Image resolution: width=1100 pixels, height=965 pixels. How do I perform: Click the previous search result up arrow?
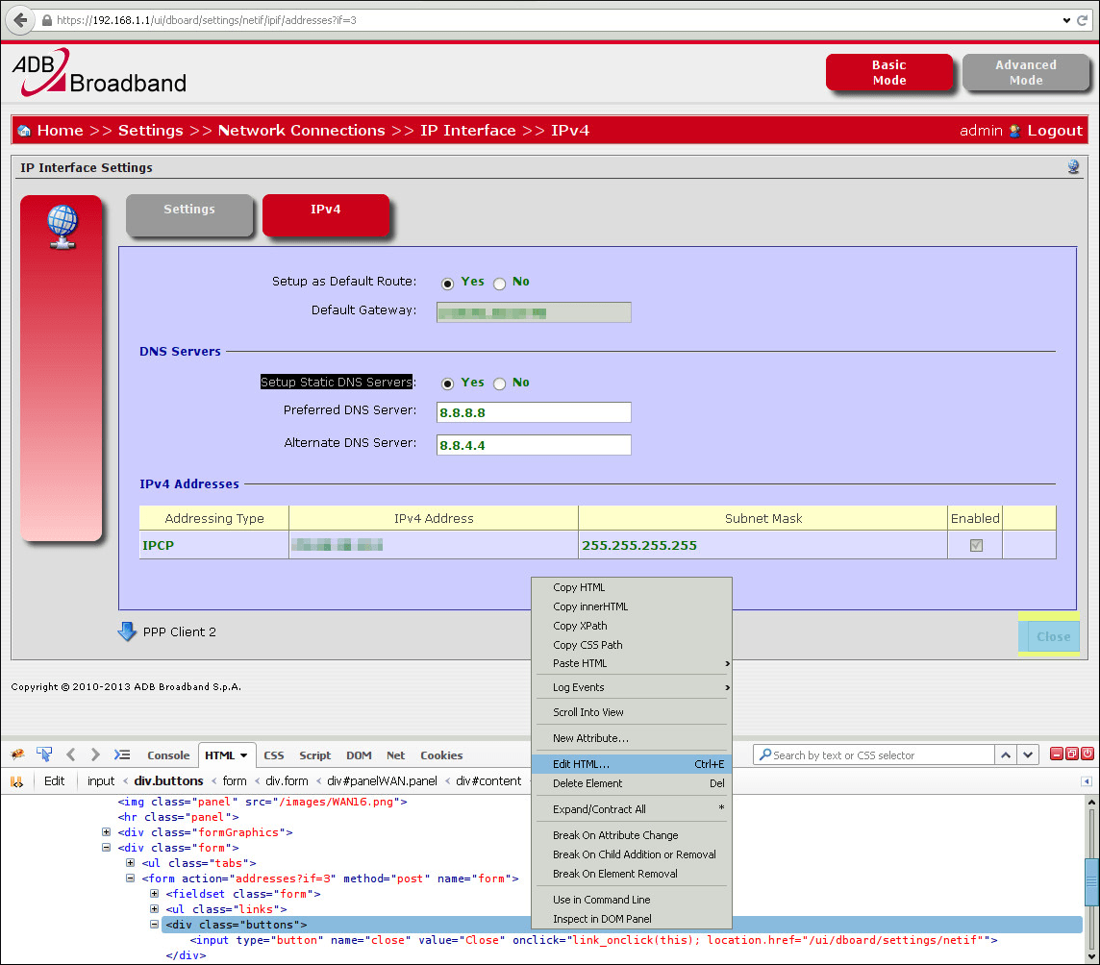[1006, 755]
